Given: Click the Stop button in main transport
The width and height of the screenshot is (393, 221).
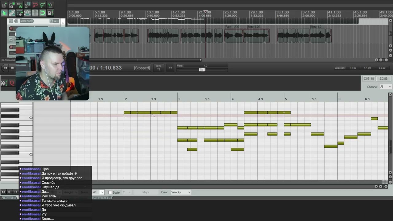Looking at the screenshot, I should [12, 68].
